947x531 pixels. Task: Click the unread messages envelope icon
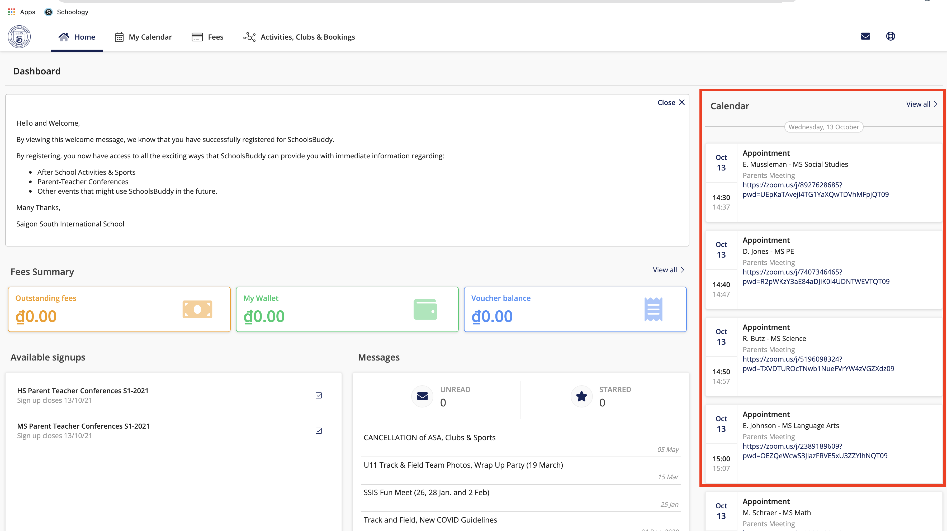422,396
